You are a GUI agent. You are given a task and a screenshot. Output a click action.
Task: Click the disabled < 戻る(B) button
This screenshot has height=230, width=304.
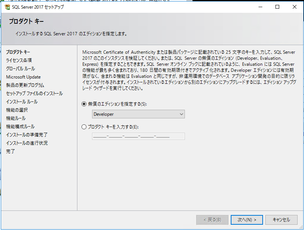point(212,220)
